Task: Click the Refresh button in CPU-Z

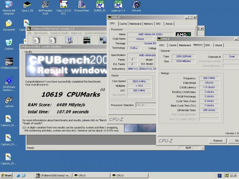Action: 218,141
